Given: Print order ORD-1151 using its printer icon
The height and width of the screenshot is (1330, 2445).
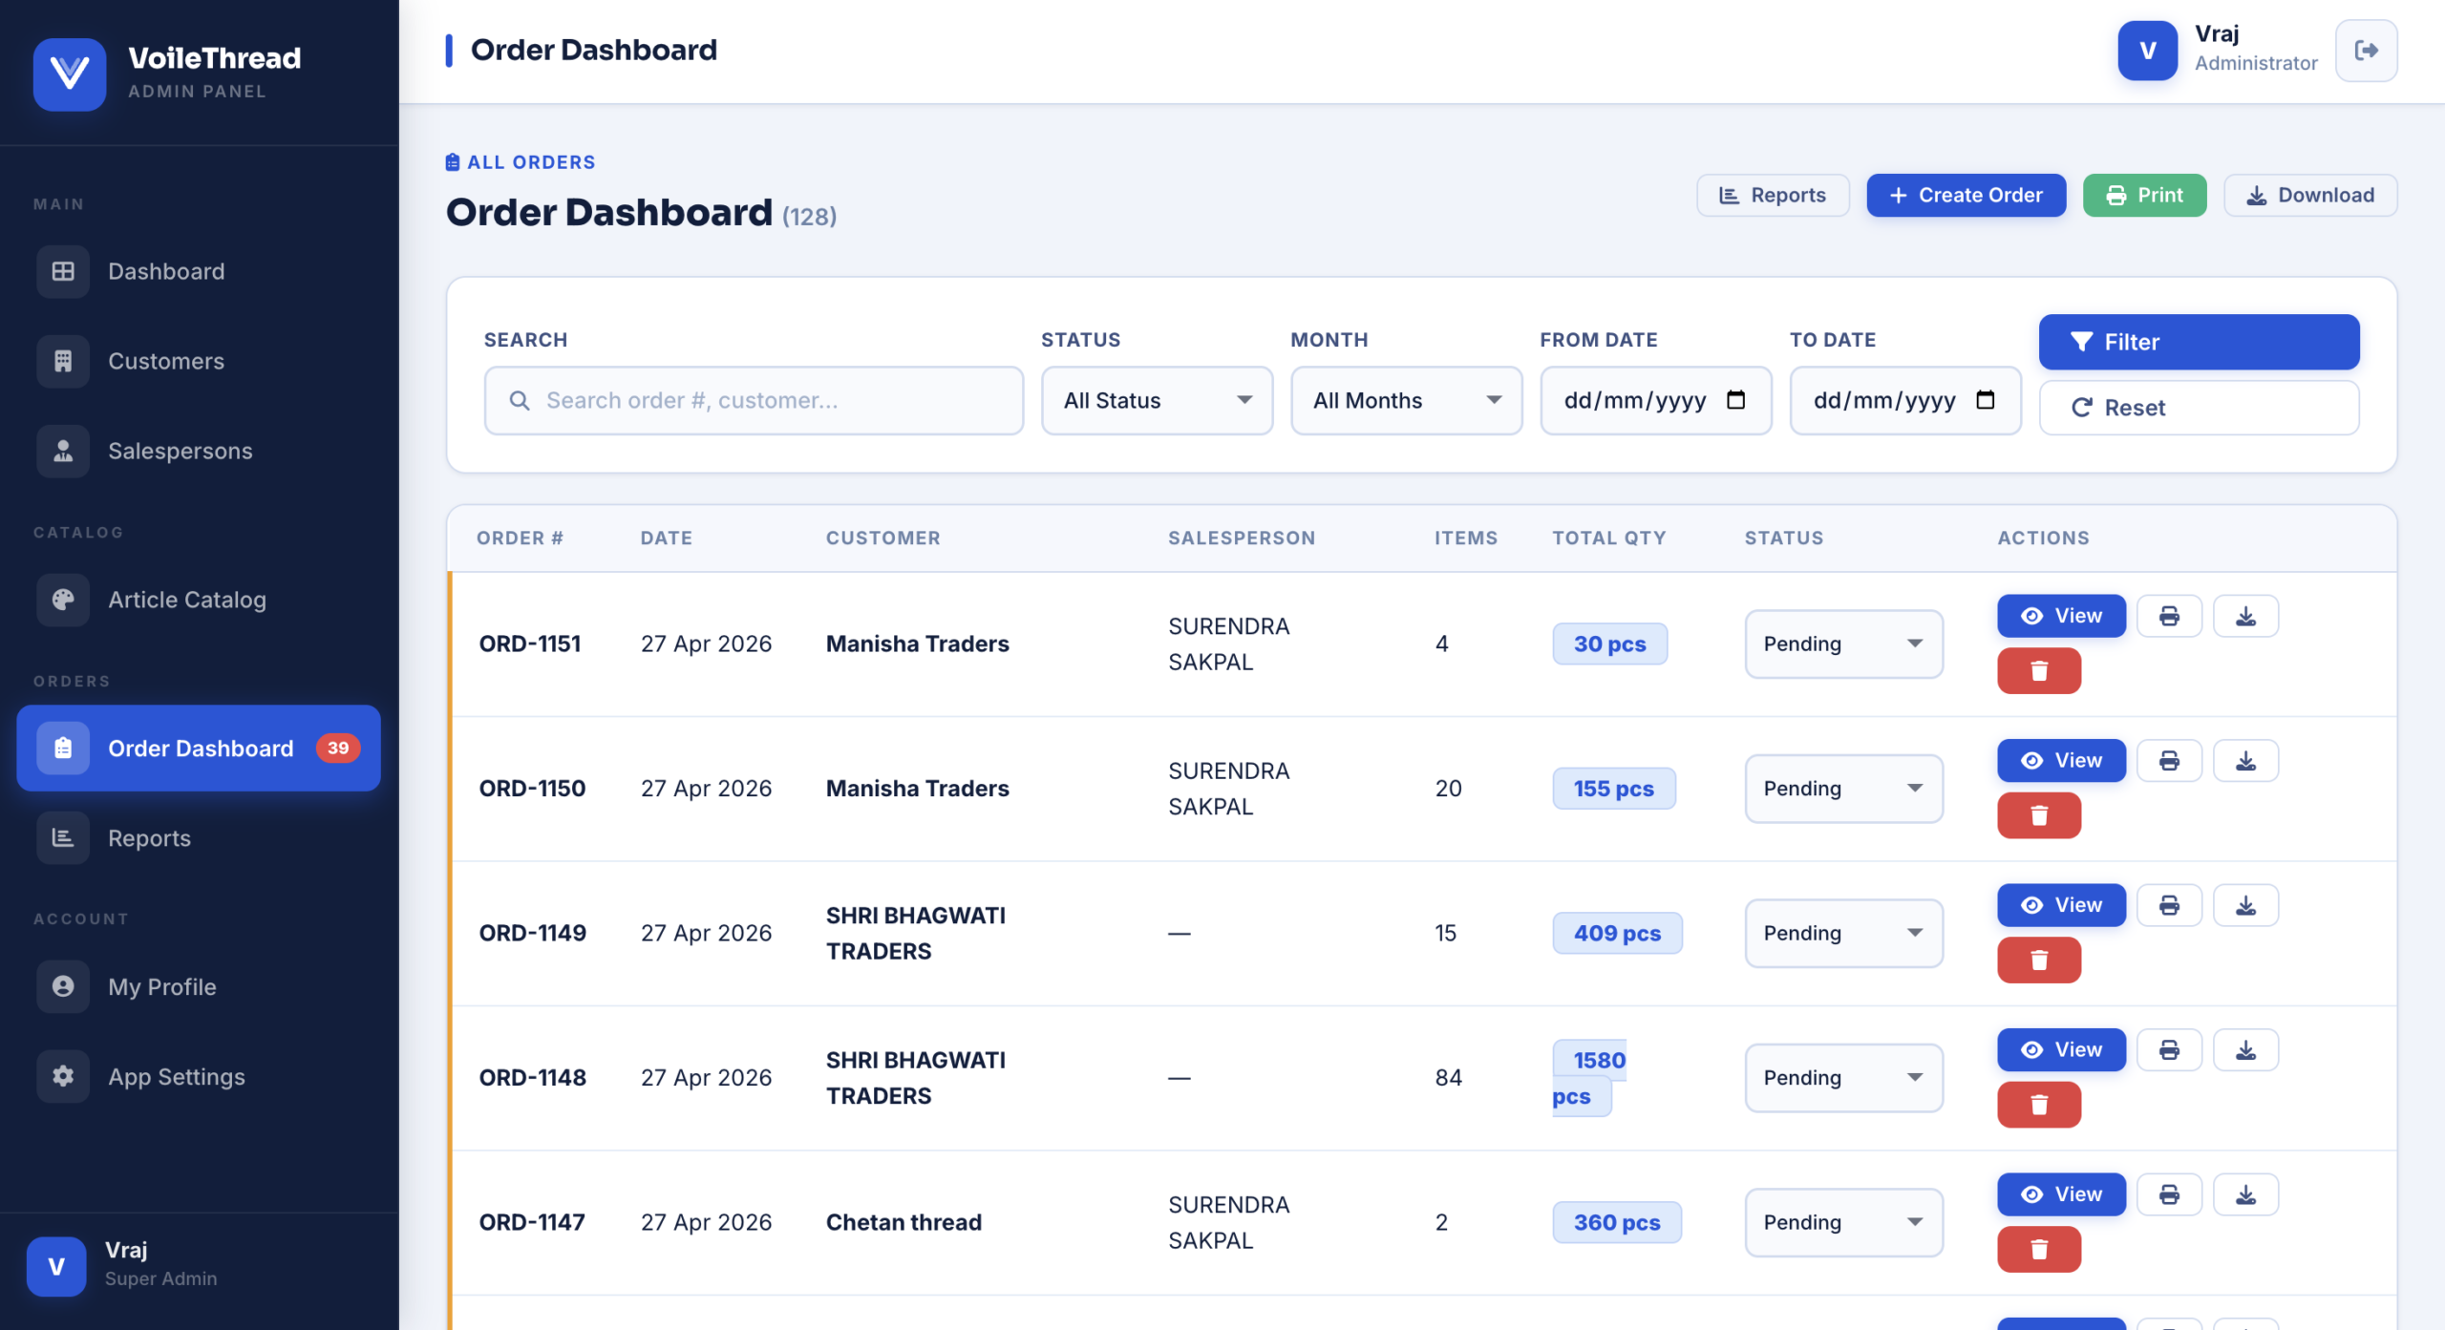Looking at the screenshot, I should (2168, 616).
